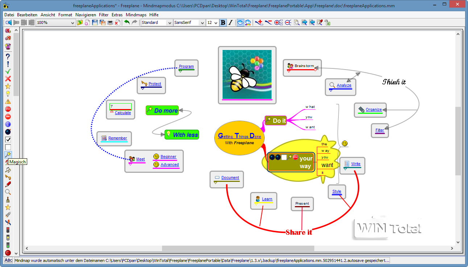468x267 pixels.
Task: Click the go to previous map arrow
Action: (8, 22)
